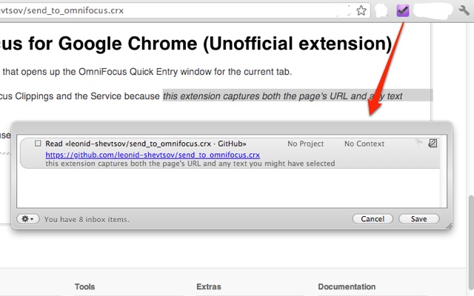Image resolution: width=474 pixels, height=296 pixels.
Task: Open the gear action dropdown in Quick Entry
Action: (28, 219)
